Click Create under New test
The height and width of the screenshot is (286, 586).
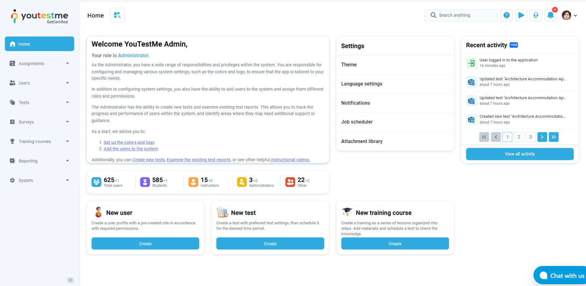270,244
